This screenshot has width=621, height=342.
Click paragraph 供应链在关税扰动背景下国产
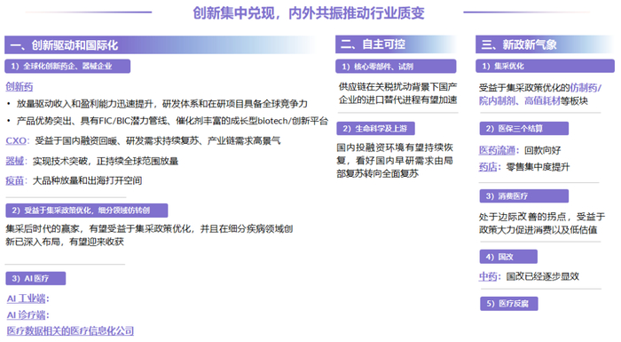click(397, 93)
